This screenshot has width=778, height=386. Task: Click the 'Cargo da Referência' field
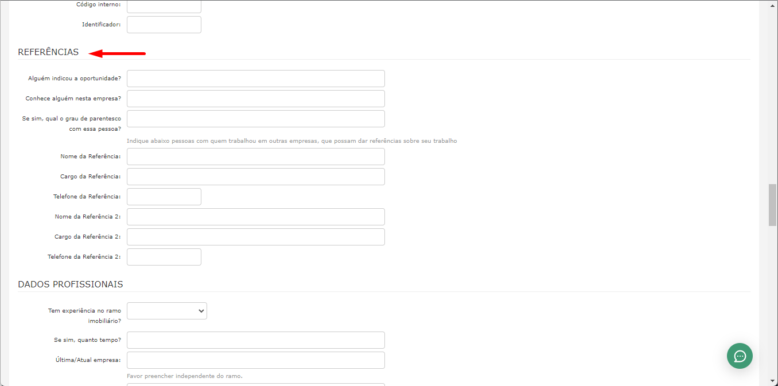(256, 177)
